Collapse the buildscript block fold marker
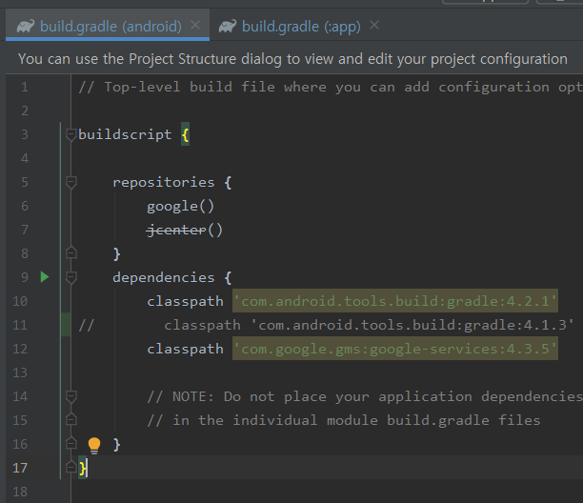Viewport: 583px width, 503px height. 70,134
